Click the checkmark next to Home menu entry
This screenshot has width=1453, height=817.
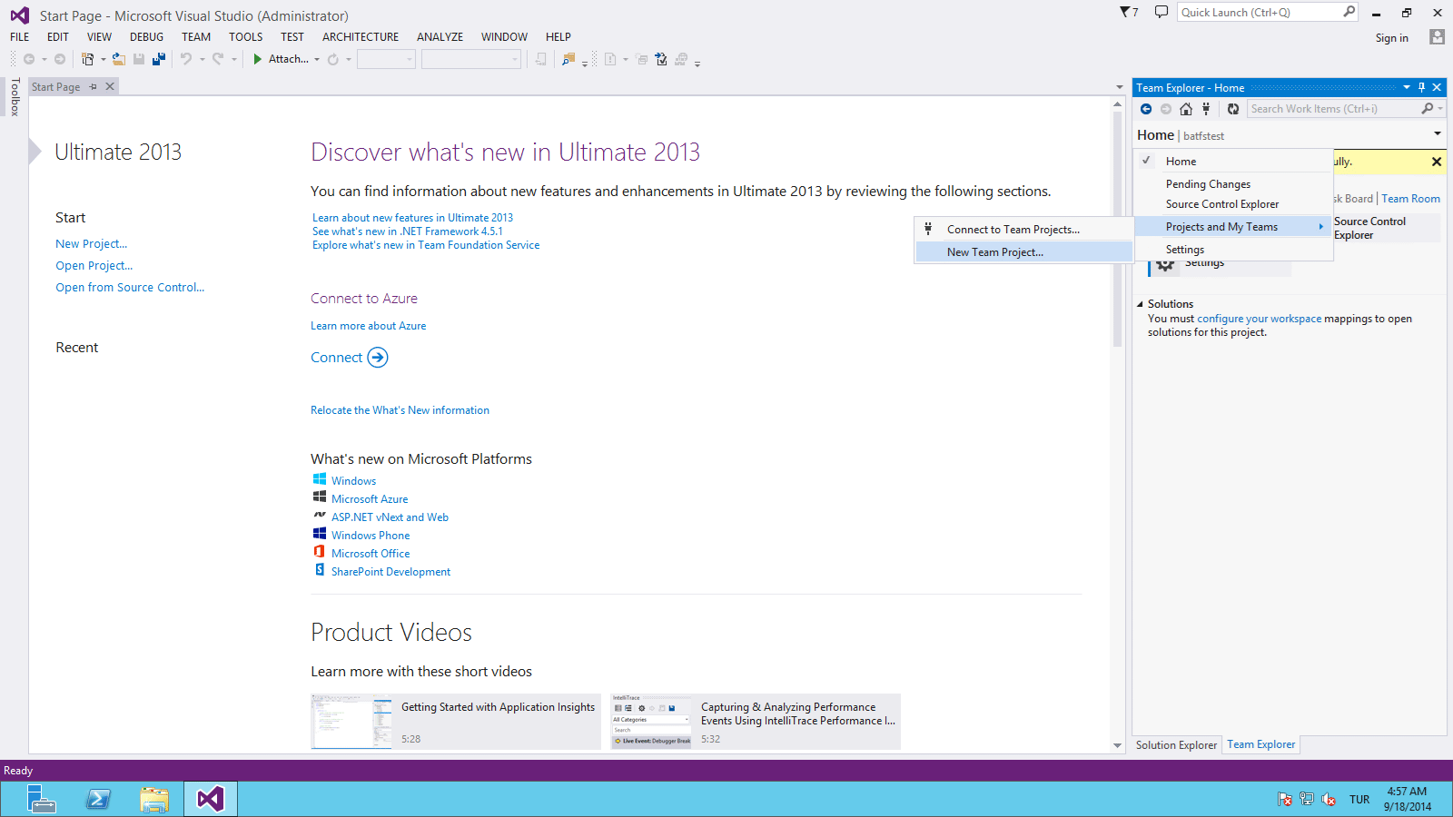pyautogui.click(x=1146, y=161)
